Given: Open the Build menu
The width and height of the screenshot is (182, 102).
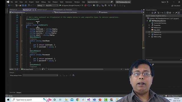Looking at the screenshot, I should tap(37, 2).
